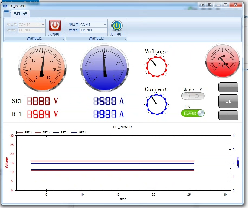This screenshot has width=248, height=208.
Task: Click the title bar window-list button next to arrows
Action: coord(210,5)
